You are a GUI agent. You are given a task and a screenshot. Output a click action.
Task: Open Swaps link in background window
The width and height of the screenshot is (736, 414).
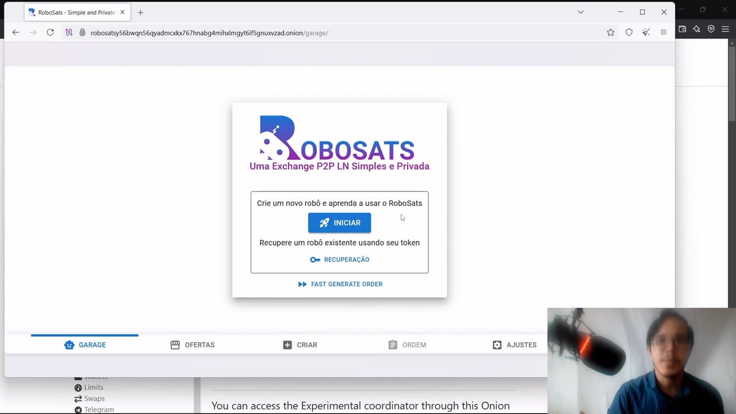(89, 398)
